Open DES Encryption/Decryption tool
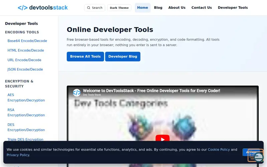The height and width of the screenshot is (167, 267). pyautogui.click(x=26, y=127)
